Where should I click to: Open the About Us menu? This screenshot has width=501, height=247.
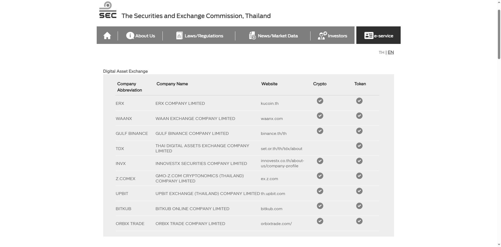[145, 36]
